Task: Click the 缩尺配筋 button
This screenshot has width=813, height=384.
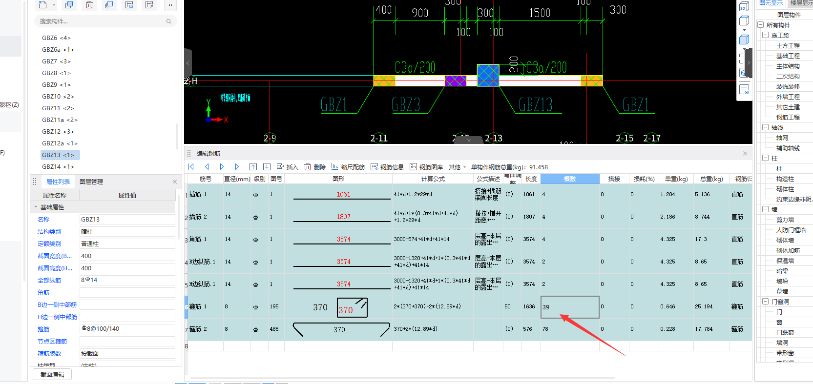Action: tap(348, 167)
